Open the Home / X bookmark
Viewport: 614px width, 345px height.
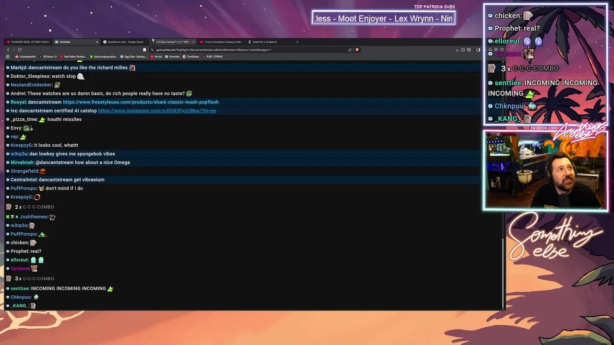tap(48, 57)
